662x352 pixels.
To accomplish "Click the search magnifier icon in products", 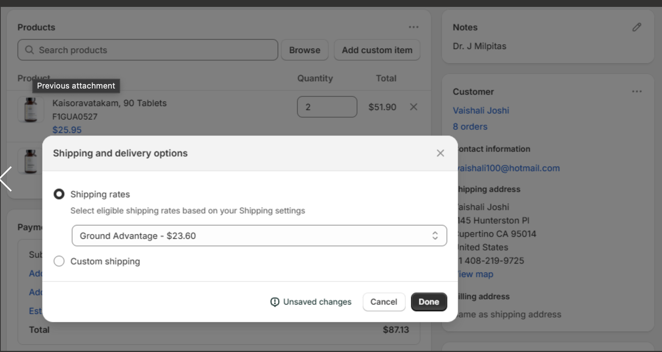I will 29,50.
